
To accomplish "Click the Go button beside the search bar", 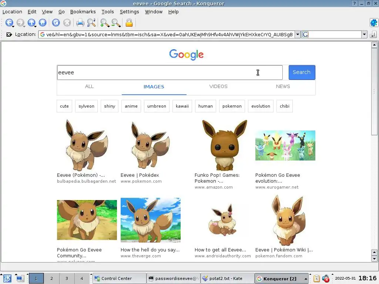I will click(x=373, y=34).
